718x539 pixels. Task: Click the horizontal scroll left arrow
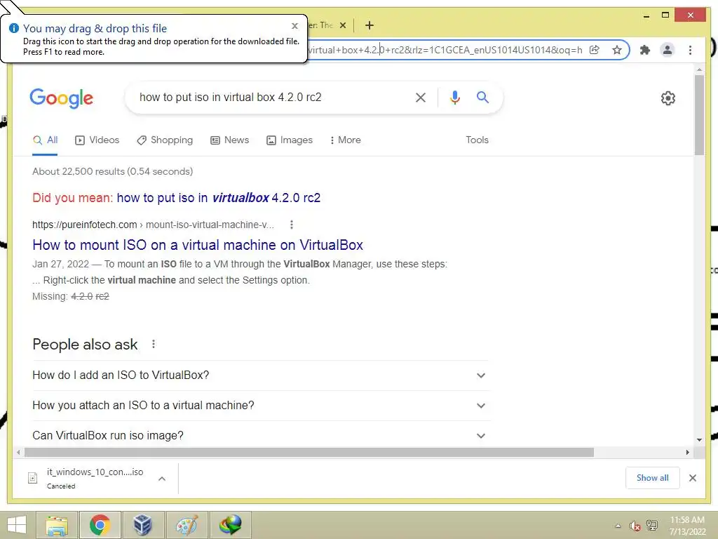point(18,453)
